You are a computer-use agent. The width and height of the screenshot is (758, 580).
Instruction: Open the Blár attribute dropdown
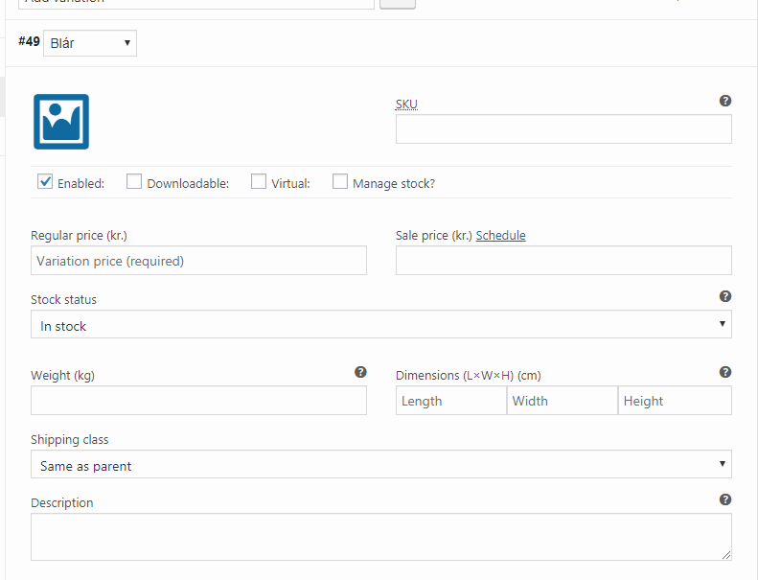[x=90, y=43]
